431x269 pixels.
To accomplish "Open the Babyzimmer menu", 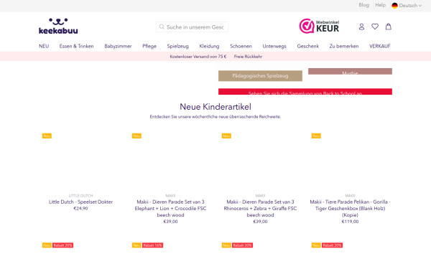I will pos(118,46).
